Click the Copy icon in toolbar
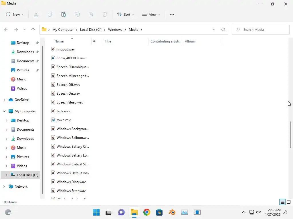 point(50,14)
